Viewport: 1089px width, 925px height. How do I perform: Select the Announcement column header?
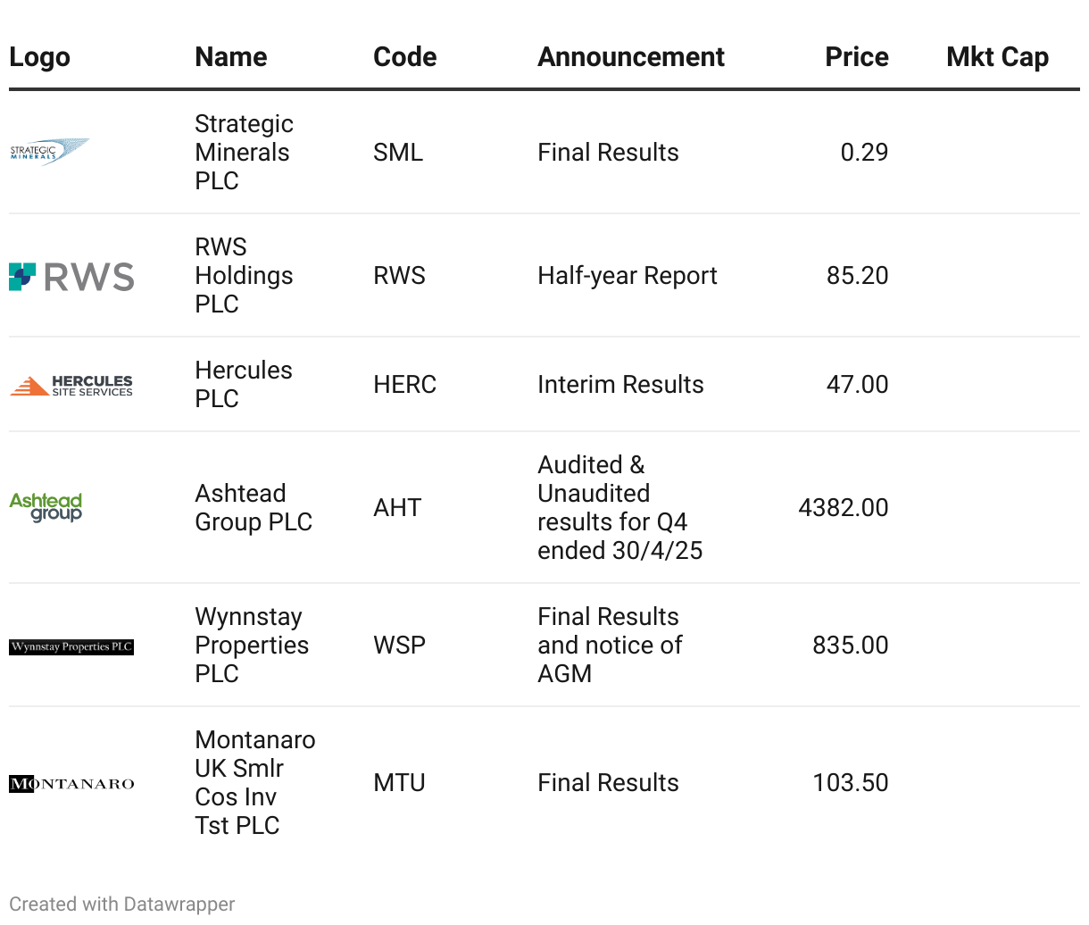(x=631, y=57)
